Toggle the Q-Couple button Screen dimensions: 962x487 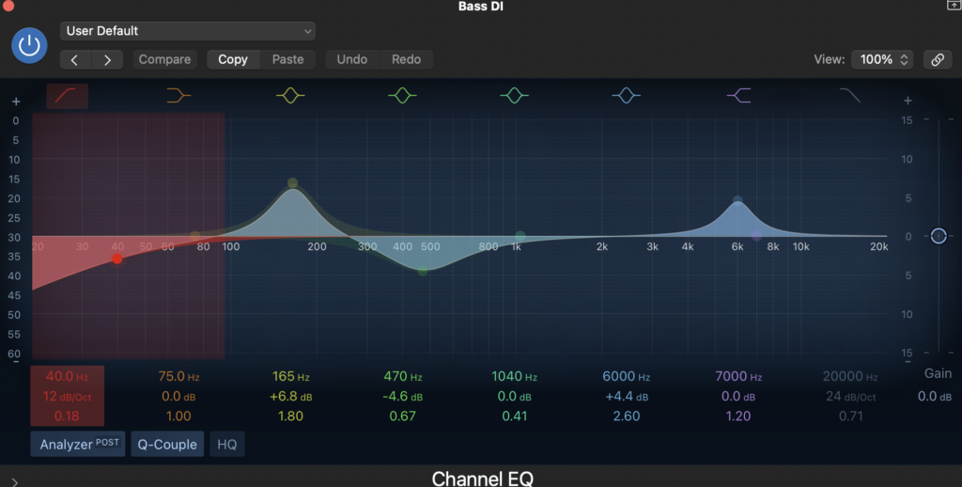click(x=167, y=445)
